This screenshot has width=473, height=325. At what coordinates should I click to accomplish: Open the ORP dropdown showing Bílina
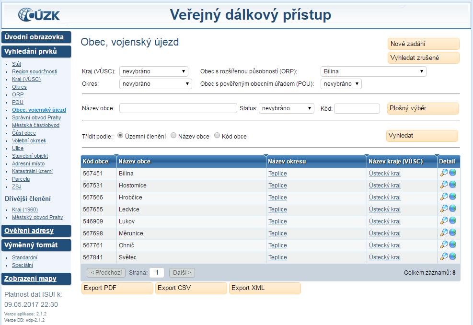373,71
